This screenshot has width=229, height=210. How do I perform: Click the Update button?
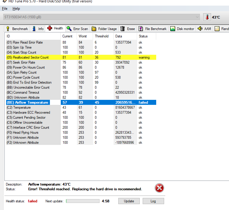pyautogui.click(x=129, y=201)
